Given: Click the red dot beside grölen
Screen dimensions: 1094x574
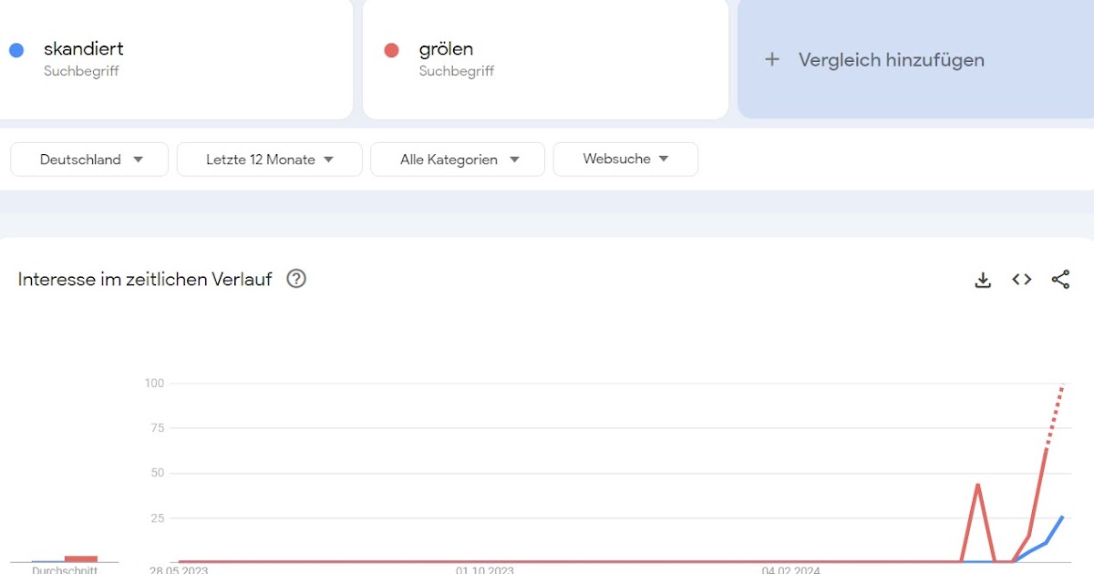Looking at the screenshot, I should click(392, 50).
